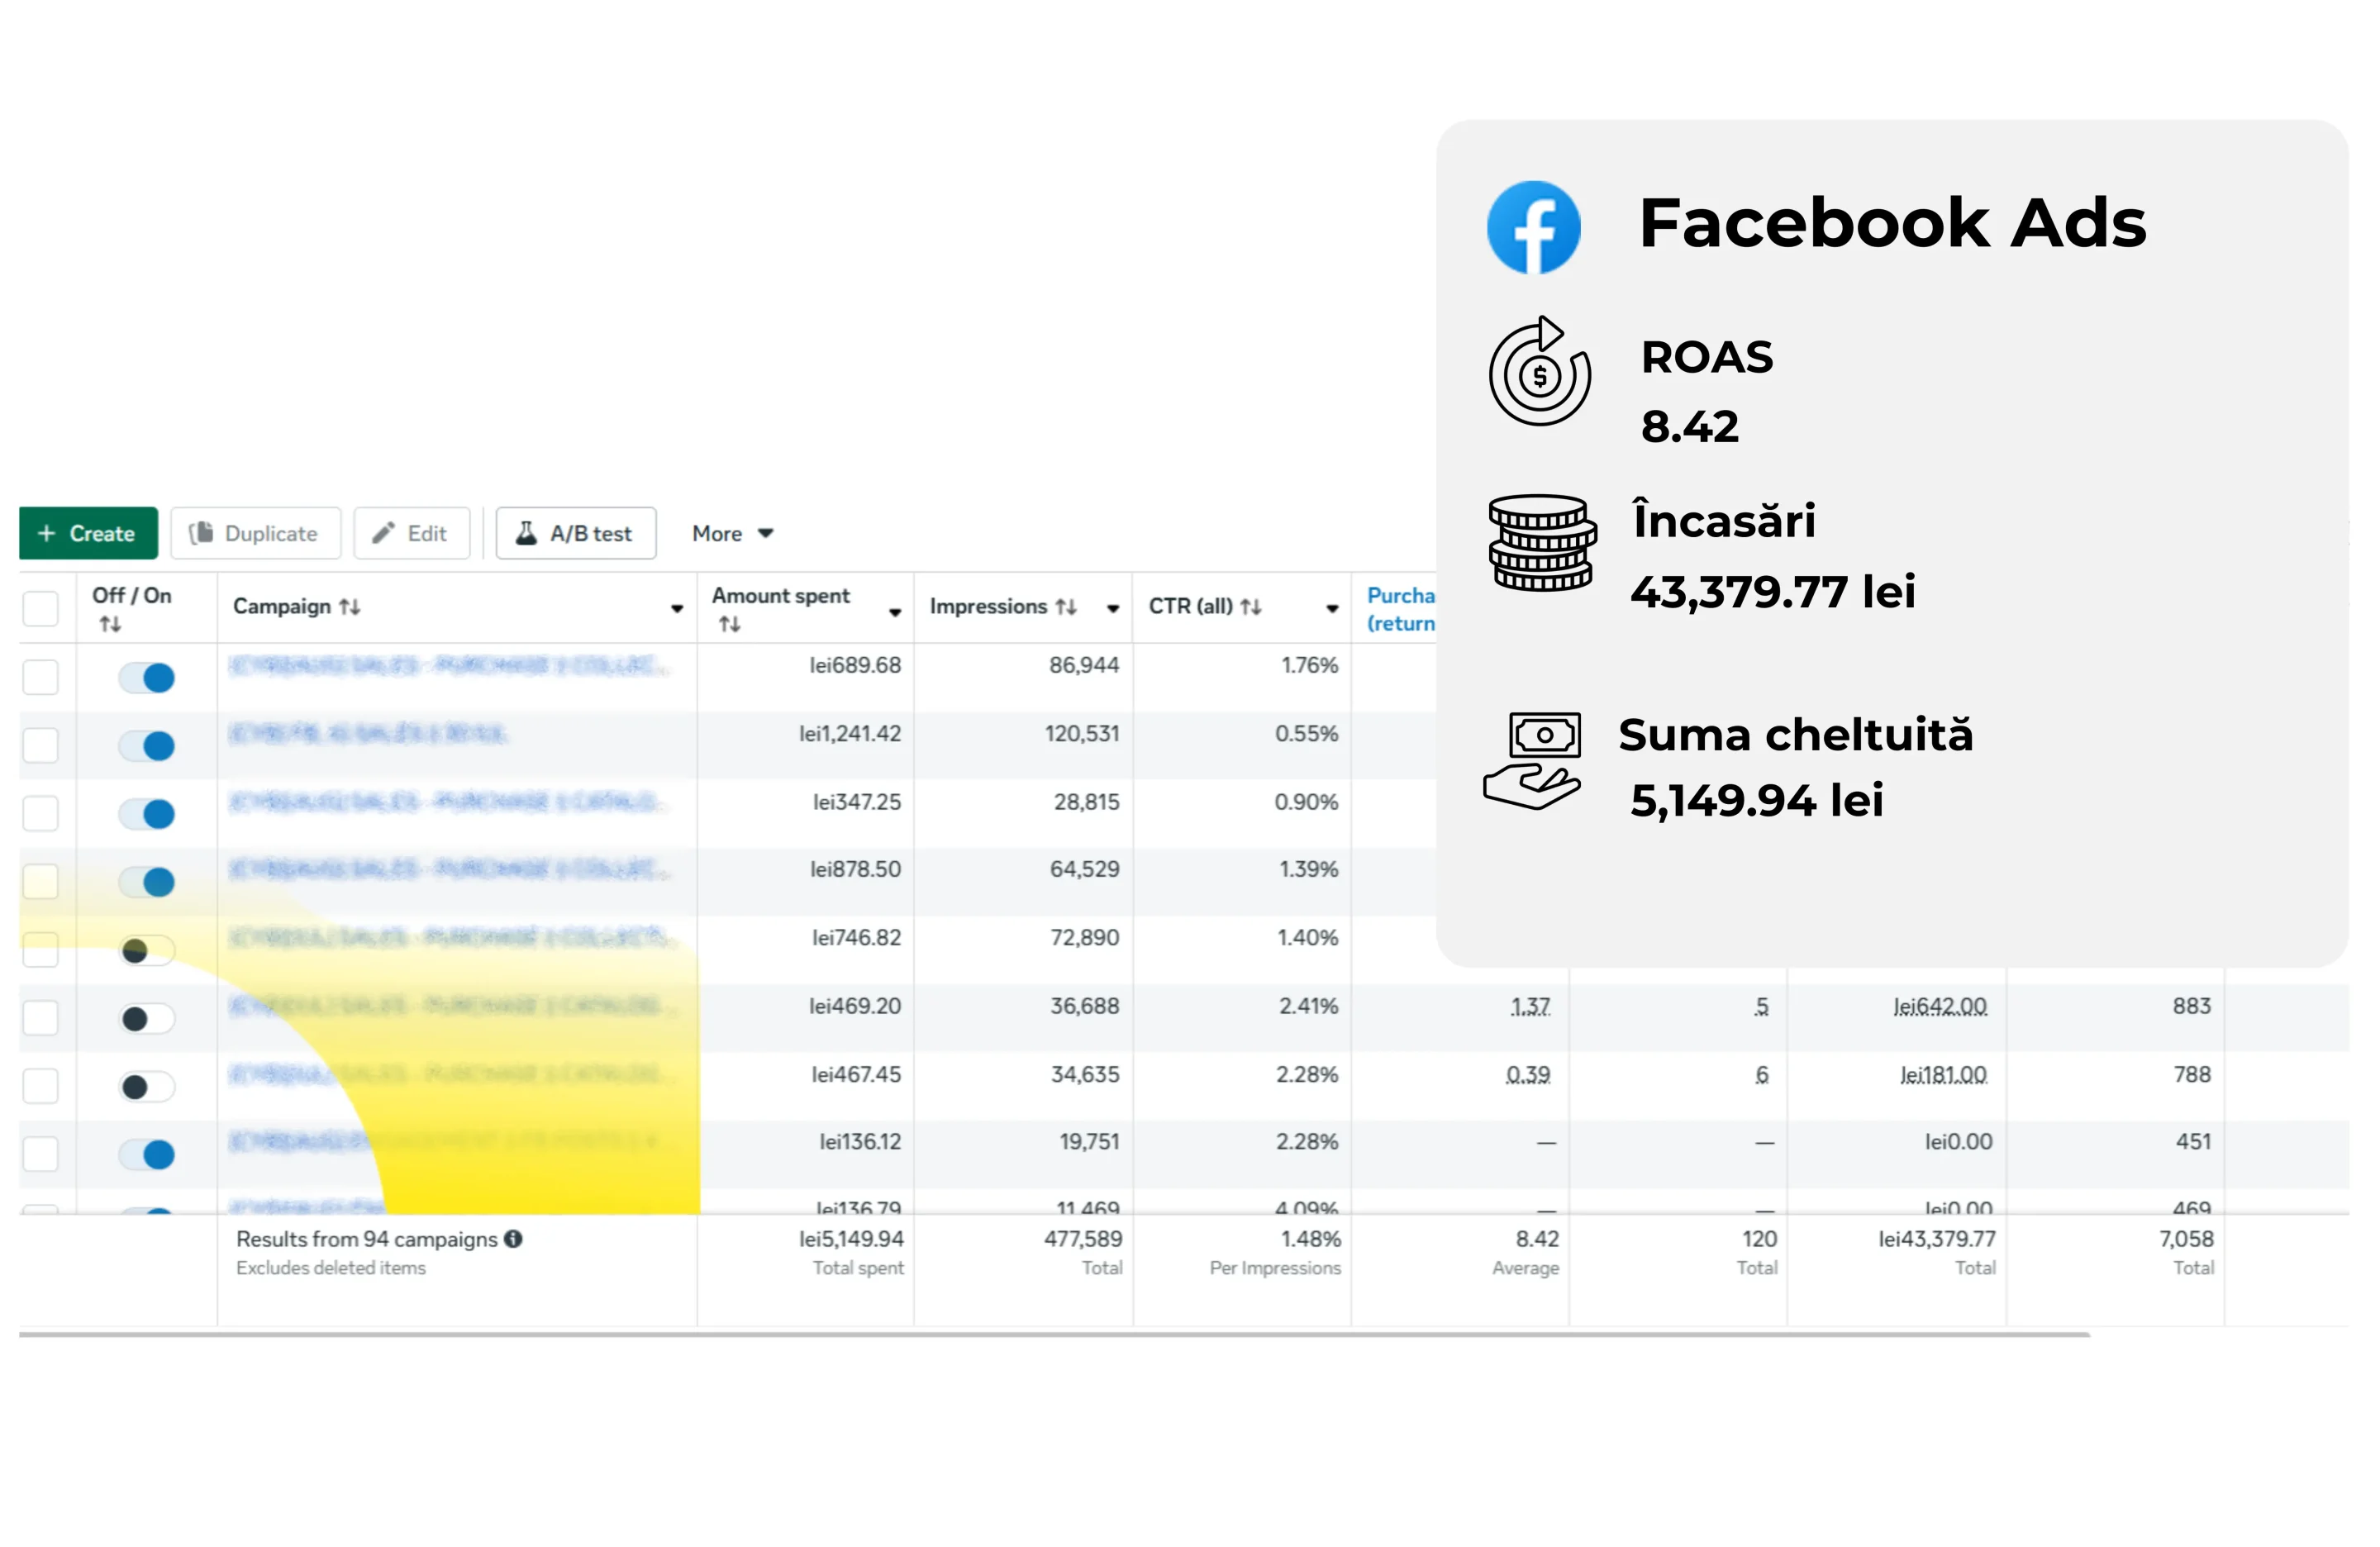
Task: Open the Campaign column dropdown arrow
Action: 676,608
